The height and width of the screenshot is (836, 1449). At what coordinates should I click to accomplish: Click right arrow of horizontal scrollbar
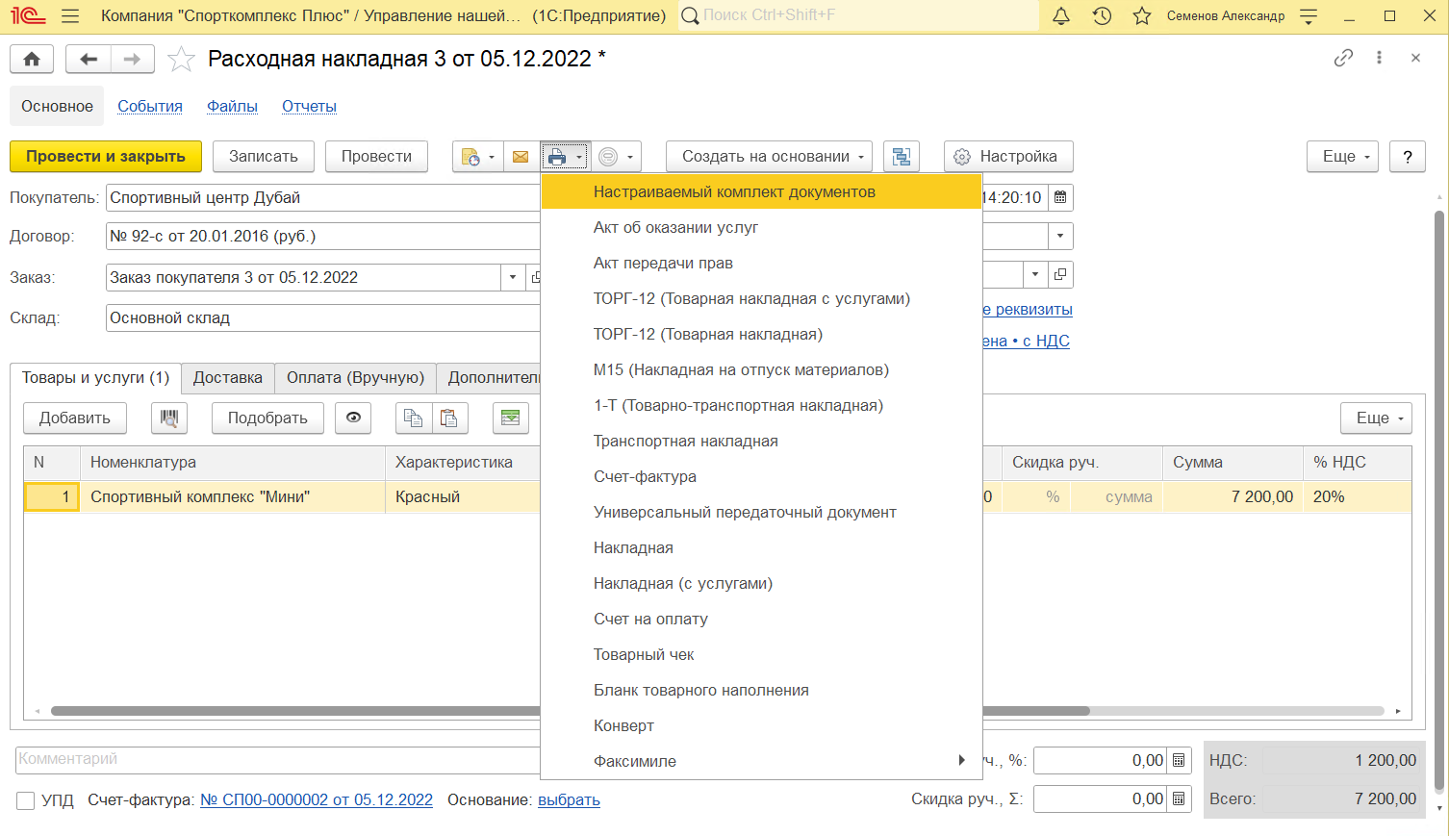[x=1398, y=712]
